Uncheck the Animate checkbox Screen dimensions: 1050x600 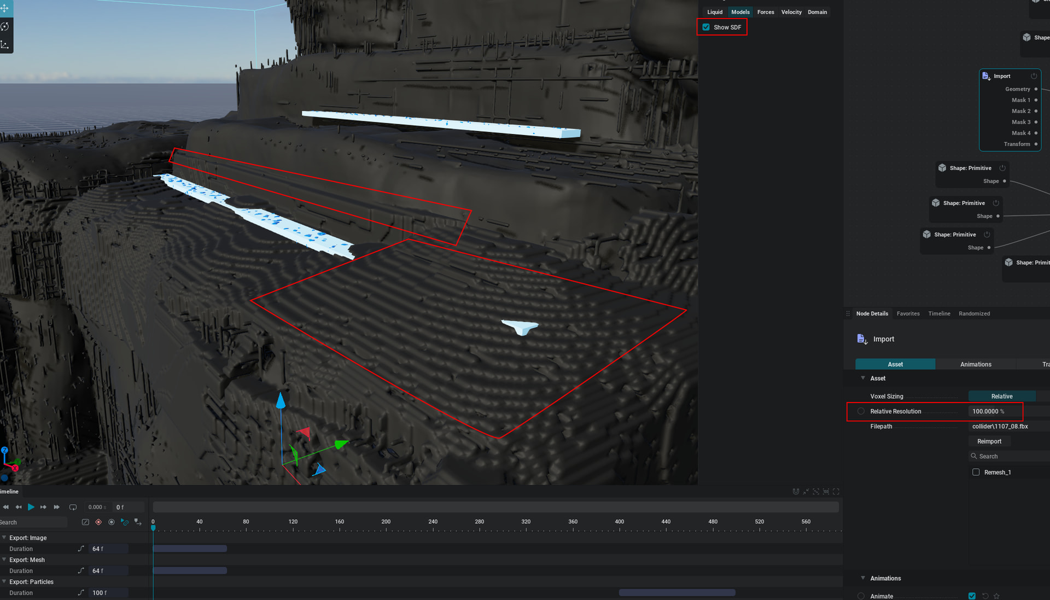click(972, 596)
